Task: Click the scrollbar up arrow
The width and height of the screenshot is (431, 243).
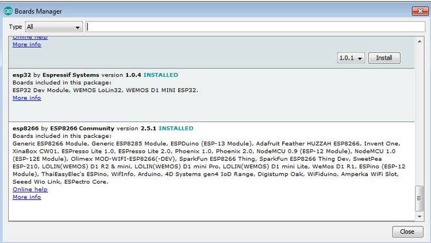Action: (x=419, y=41)
